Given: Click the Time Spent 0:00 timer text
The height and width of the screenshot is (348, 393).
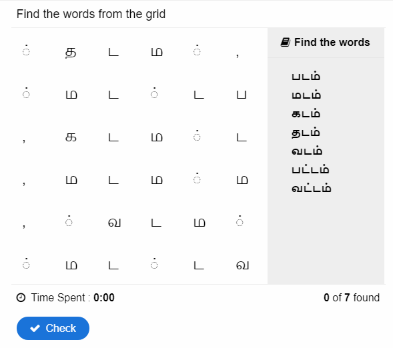Looking at the screenshot, I should pyautogui.click(x=73, y=298).
